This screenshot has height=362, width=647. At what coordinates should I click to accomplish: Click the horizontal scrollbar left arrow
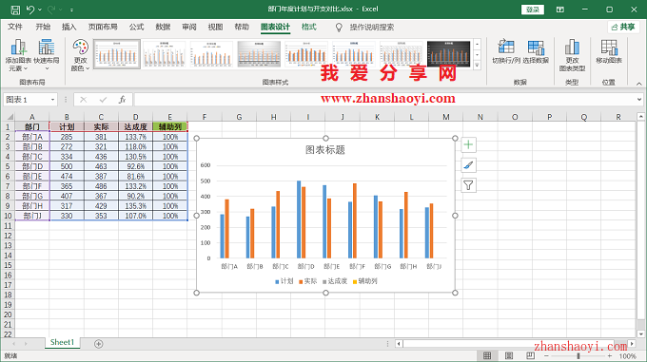pos(399,343)
